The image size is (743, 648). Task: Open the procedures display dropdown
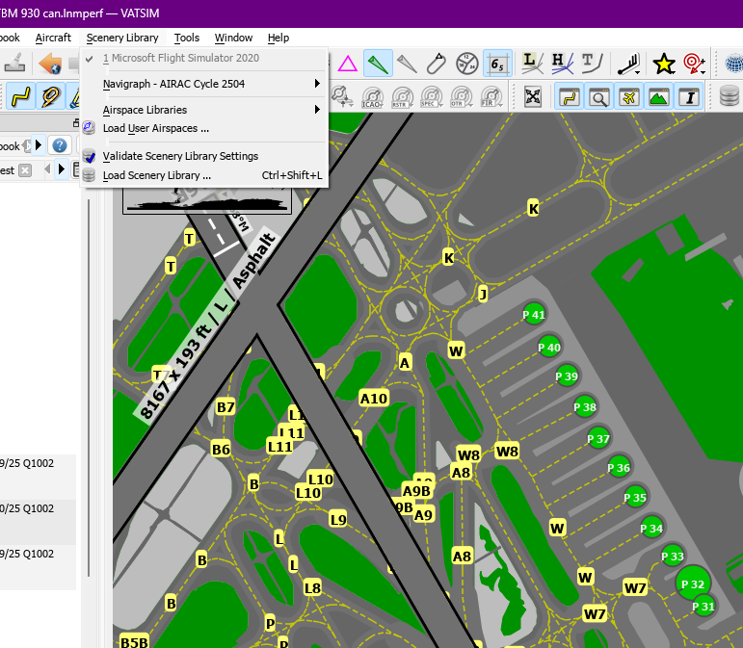tap(629, 64)
